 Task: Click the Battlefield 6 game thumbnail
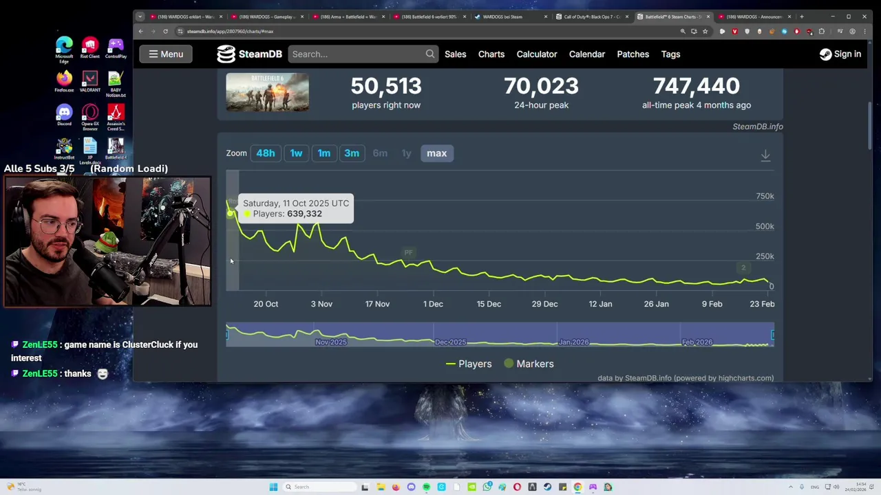click(x=267, y=92)
